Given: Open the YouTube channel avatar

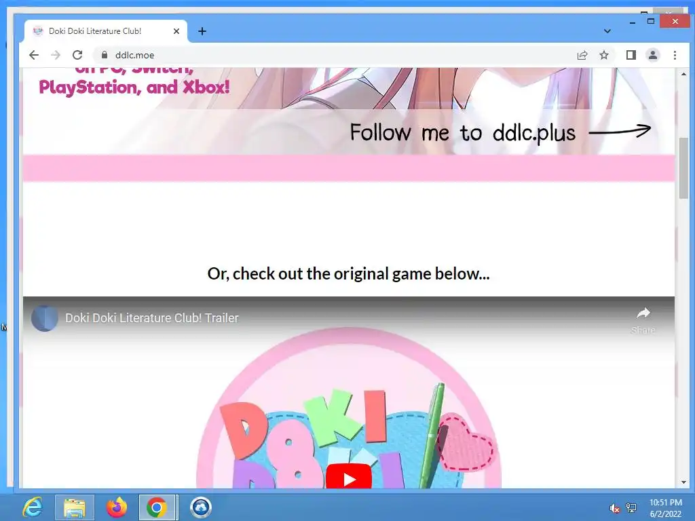Looking at the screenshot, I should click(44, 318).
